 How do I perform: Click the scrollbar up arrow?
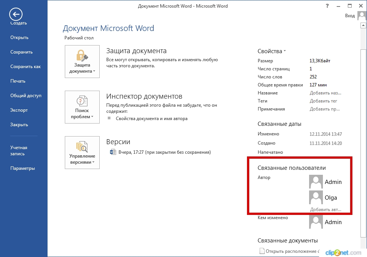click(x=363, y=25)
